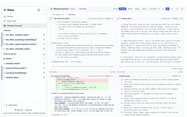Click the mc-demo footer of add-inventory-tests 3 card
The width and height of the screenshot is (187, 117).
click(x=54, y=72)
